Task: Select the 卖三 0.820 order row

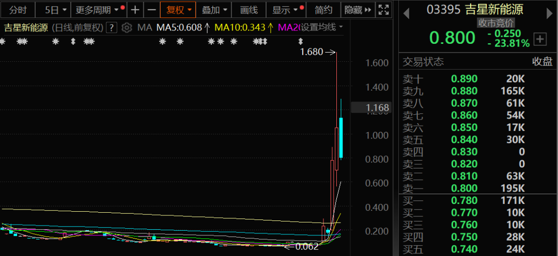Action: coord(478,164)
